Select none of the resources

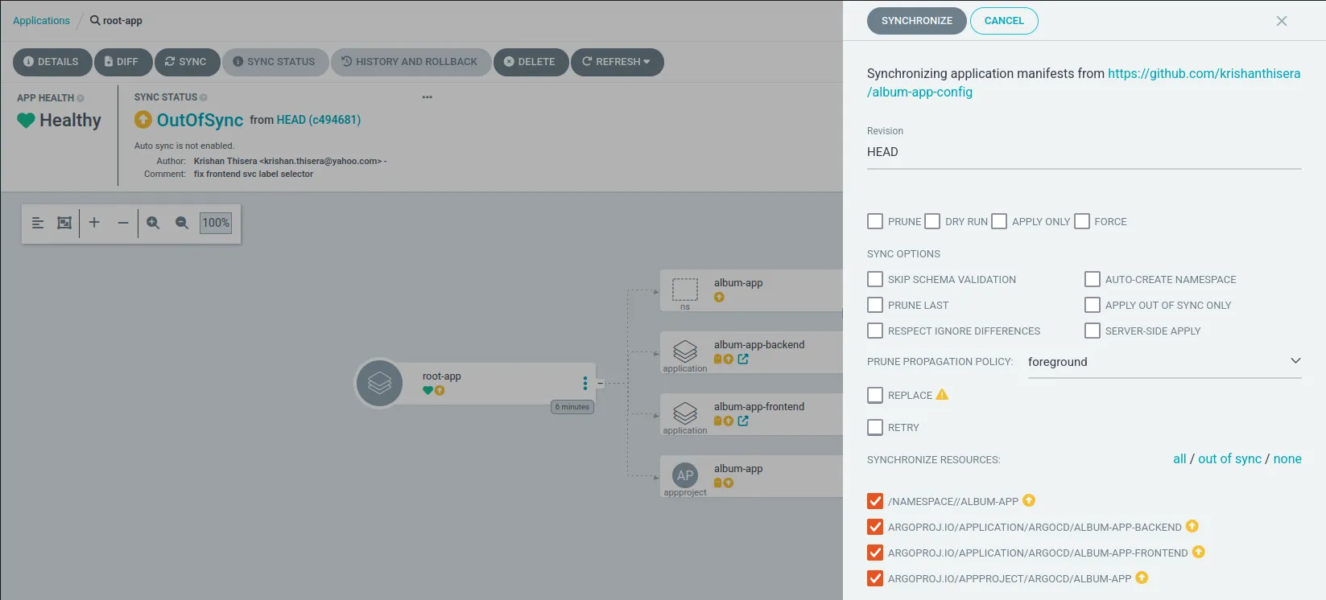[1287, 458]
